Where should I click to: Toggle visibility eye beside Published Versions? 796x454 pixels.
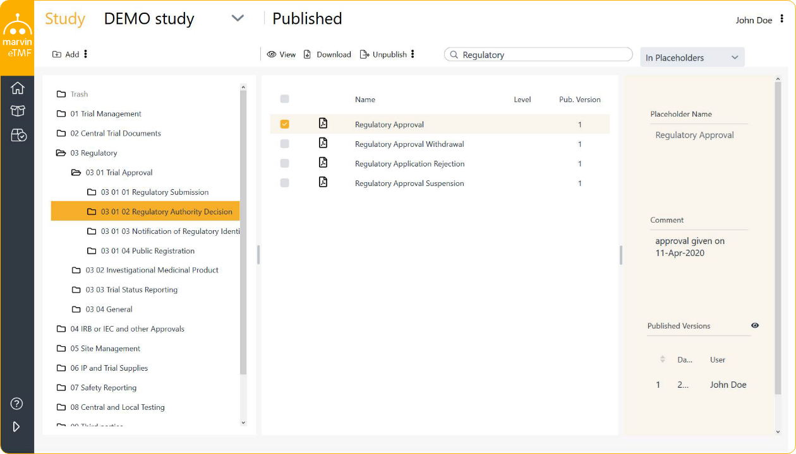click(755, 325)
